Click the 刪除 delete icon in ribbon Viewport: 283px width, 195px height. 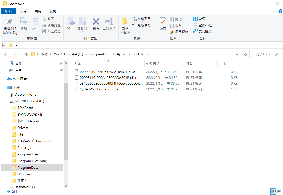click(x=96, y=22)
